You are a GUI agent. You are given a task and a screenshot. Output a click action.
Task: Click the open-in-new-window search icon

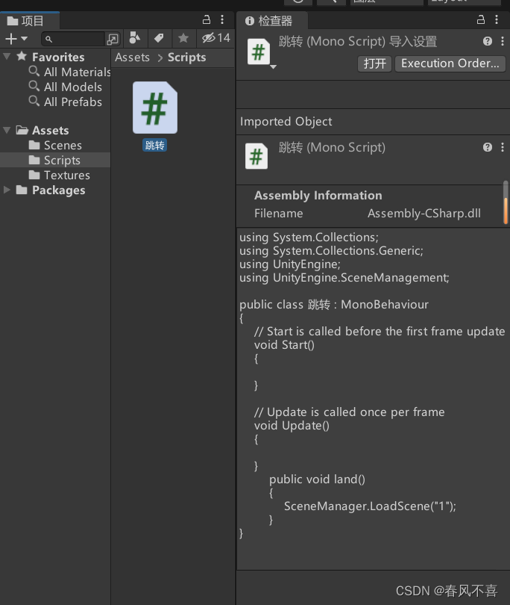click(x=112, y=38)
